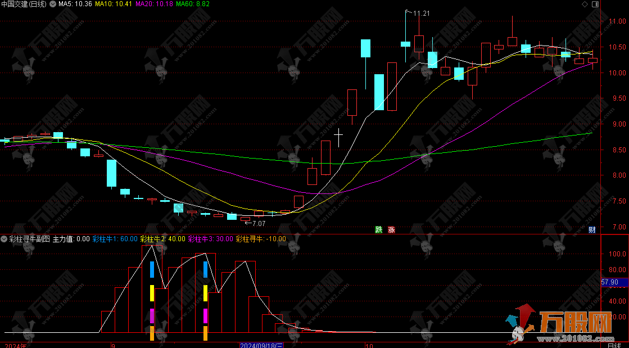Click the white crosshair doji candle

coord(338,137)
